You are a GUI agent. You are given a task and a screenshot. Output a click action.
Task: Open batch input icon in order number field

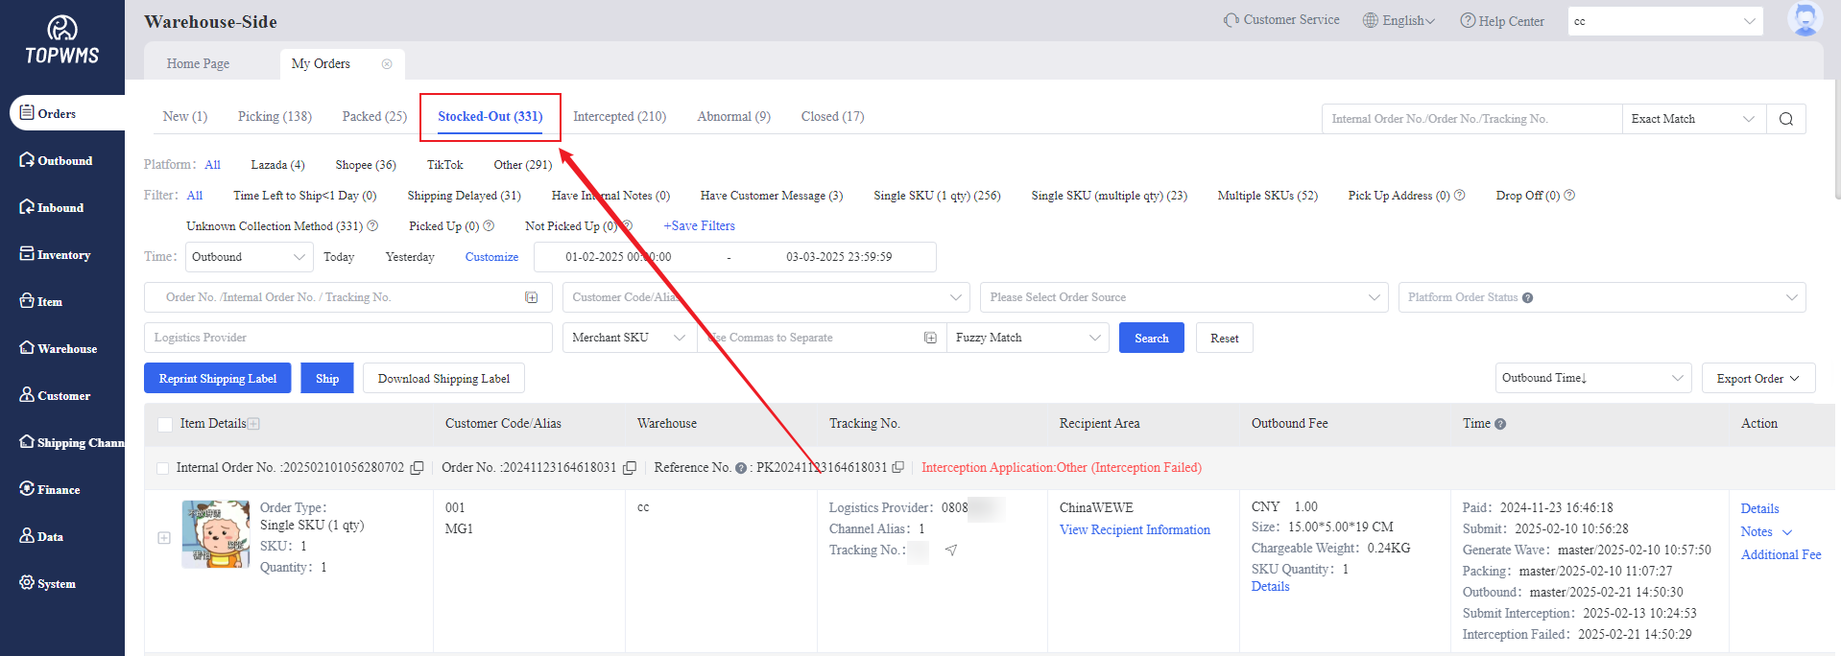pyautogui.click(x=531, y=297)
